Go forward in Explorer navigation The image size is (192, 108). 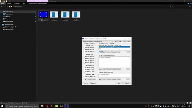[x=5, y=7]
